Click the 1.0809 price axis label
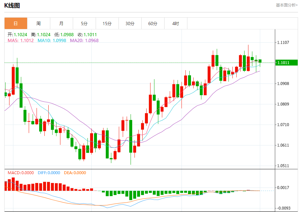300x212 pixels. [283, 104]
